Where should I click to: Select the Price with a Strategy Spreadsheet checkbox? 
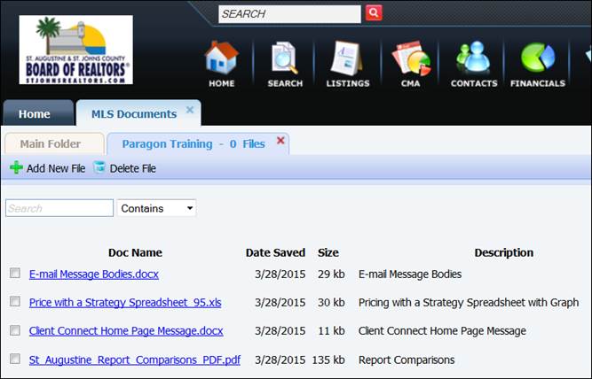(15, 302)
